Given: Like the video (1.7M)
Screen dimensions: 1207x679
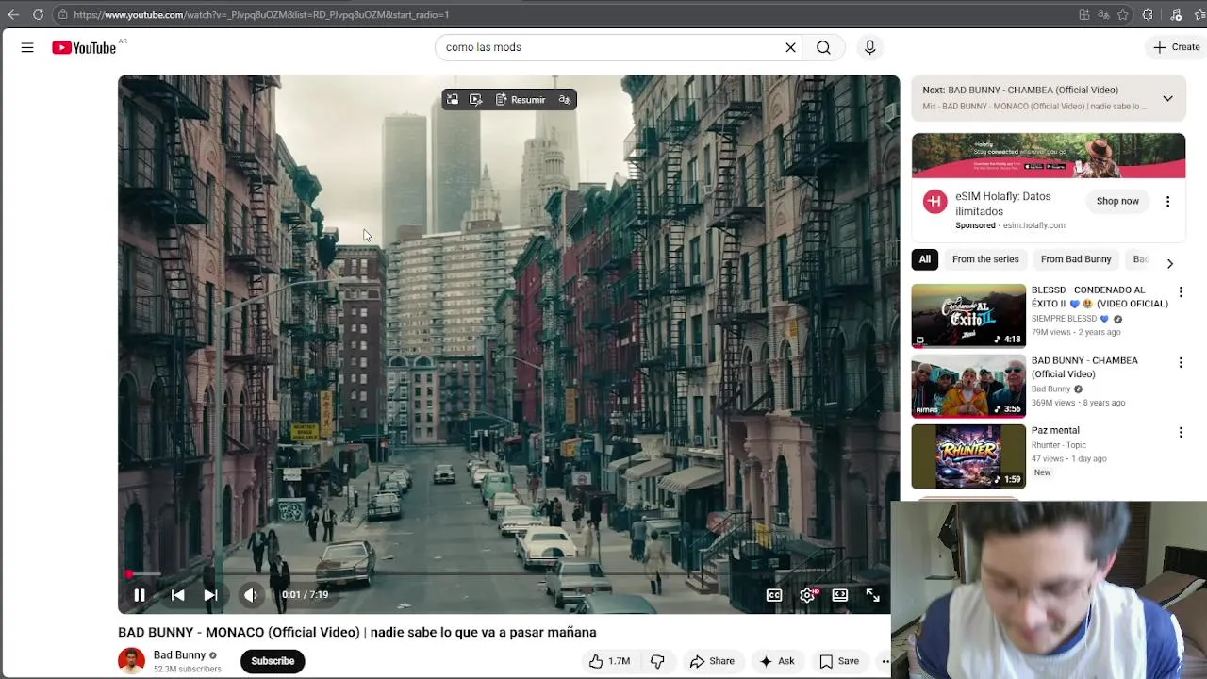Looking at the screenshot, I should (x=609, y=661).
